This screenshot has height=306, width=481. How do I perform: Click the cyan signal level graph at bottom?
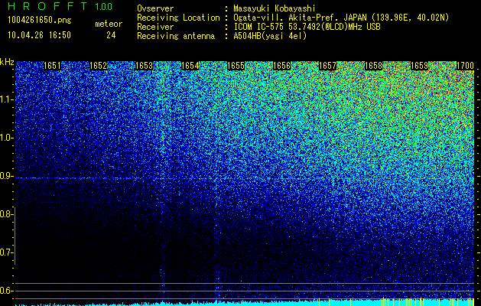click(x=245, y=303)
